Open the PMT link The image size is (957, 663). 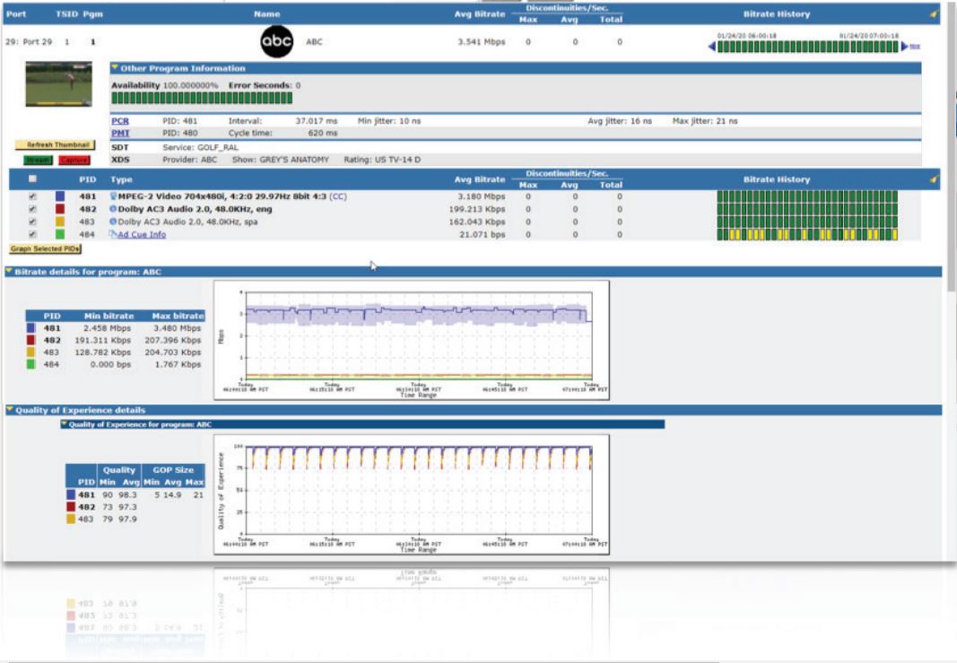[x=120, y=133]
